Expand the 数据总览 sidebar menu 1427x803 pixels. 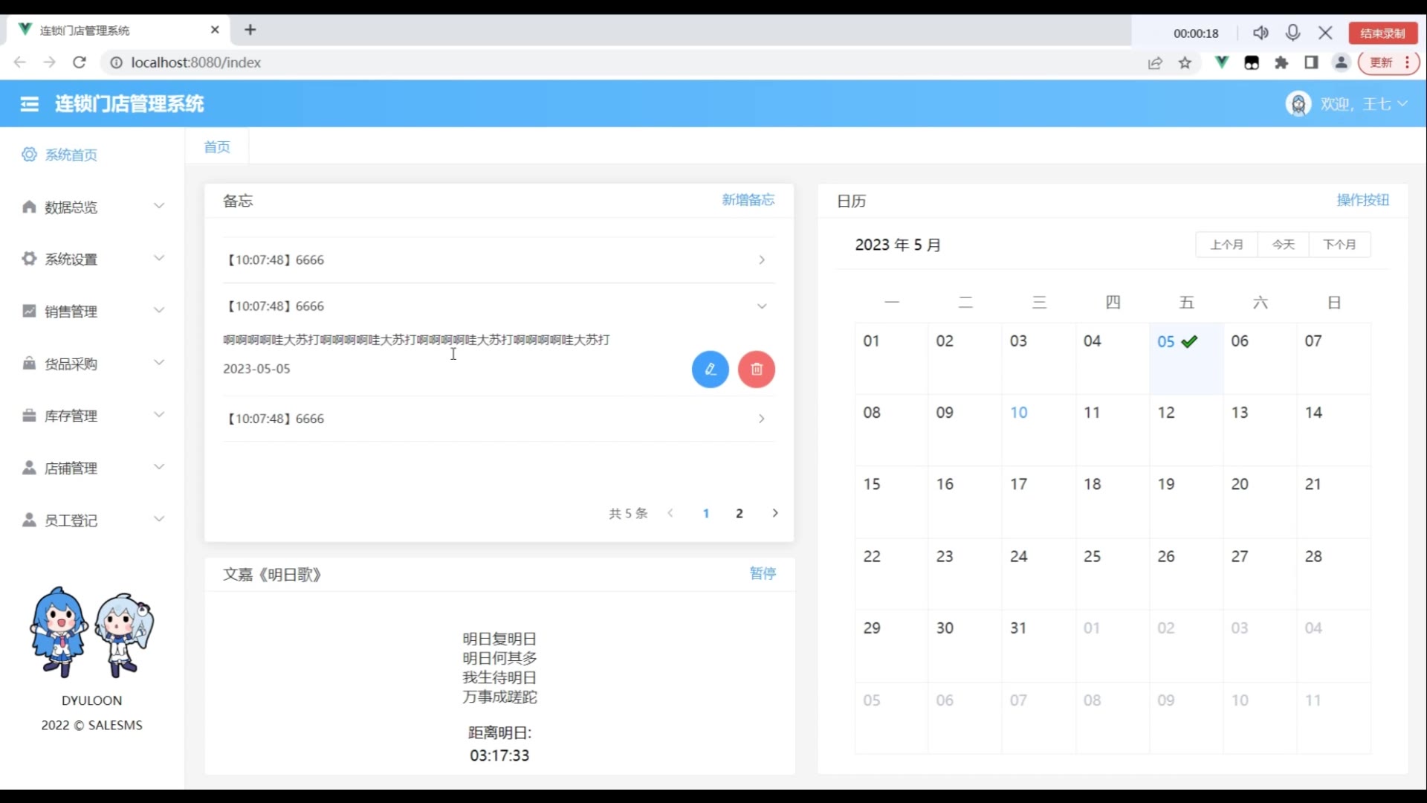pos(92,207)
